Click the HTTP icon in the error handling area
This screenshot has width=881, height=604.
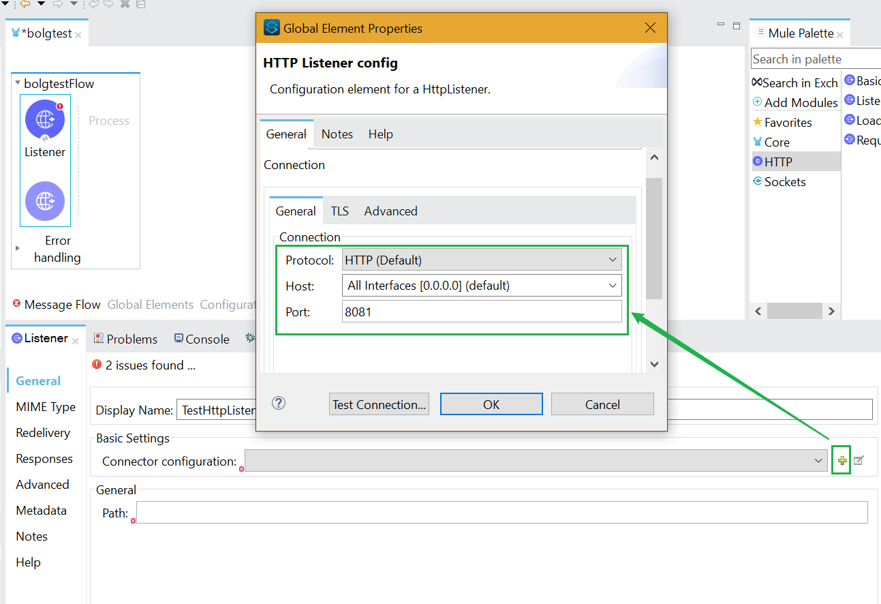click(45, 201)
